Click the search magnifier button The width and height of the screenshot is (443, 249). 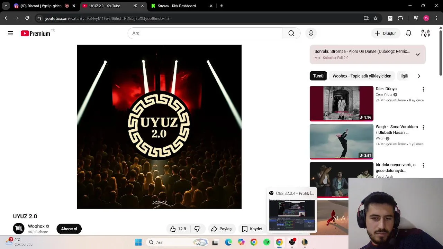291,33
